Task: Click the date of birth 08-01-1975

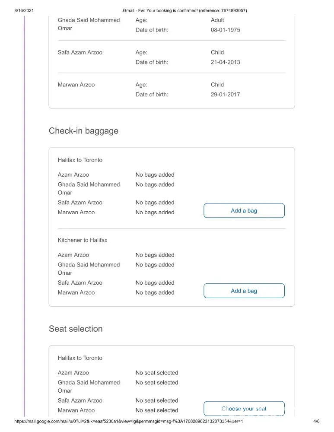Action: point(226,30)
